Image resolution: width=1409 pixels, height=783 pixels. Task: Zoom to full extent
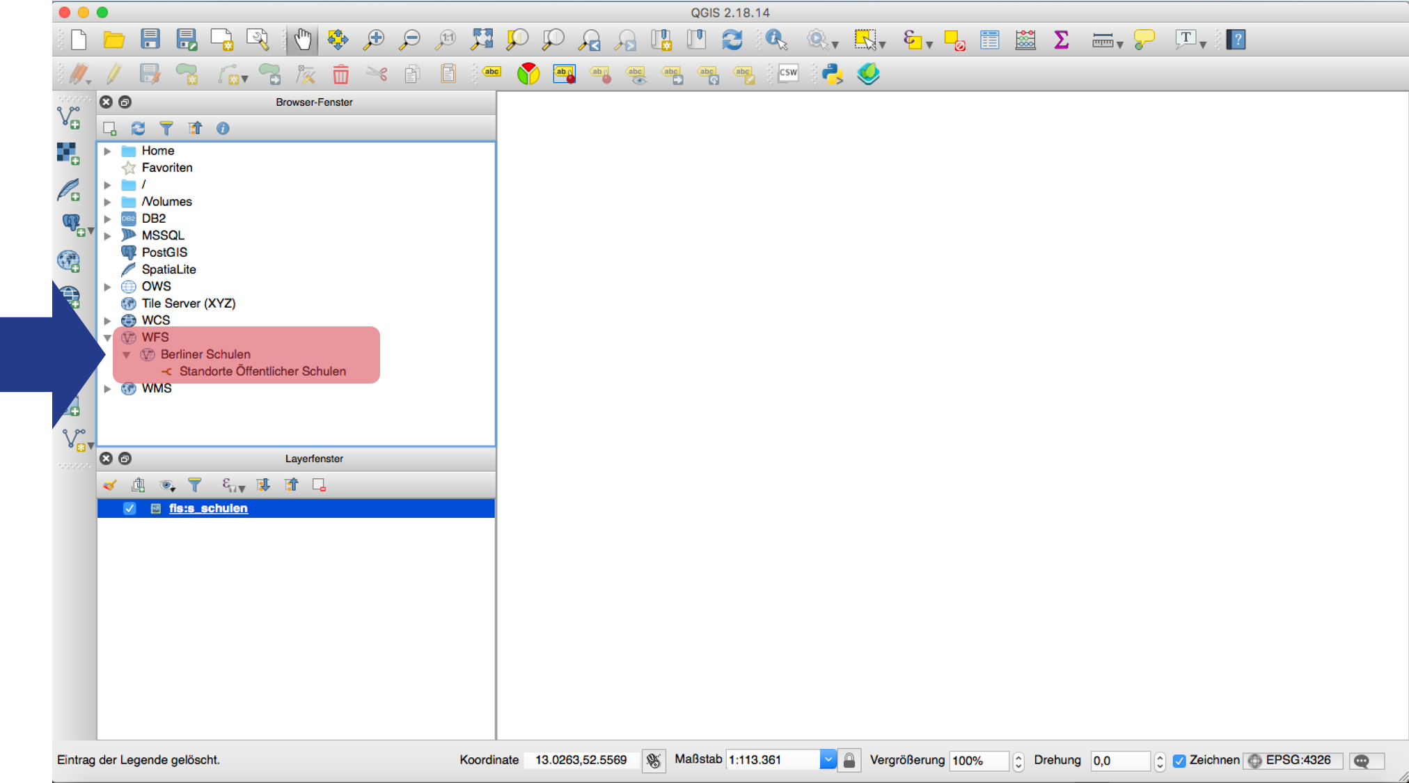tap(482, 40)
